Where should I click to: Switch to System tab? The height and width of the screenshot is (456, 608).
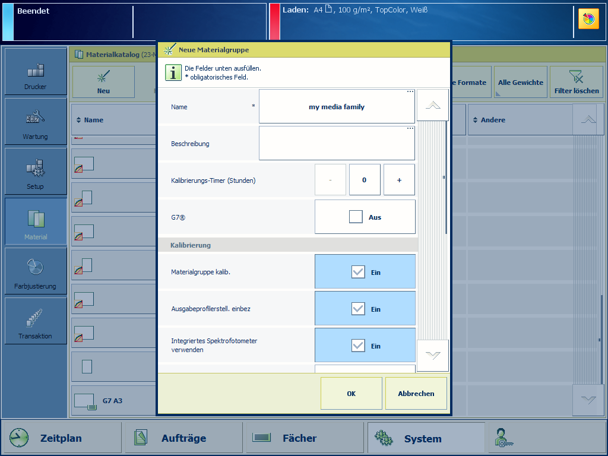(426, 438)
